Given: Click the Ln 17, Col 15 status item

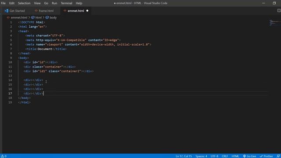Looking at the screenshot, I should (184, 156).
